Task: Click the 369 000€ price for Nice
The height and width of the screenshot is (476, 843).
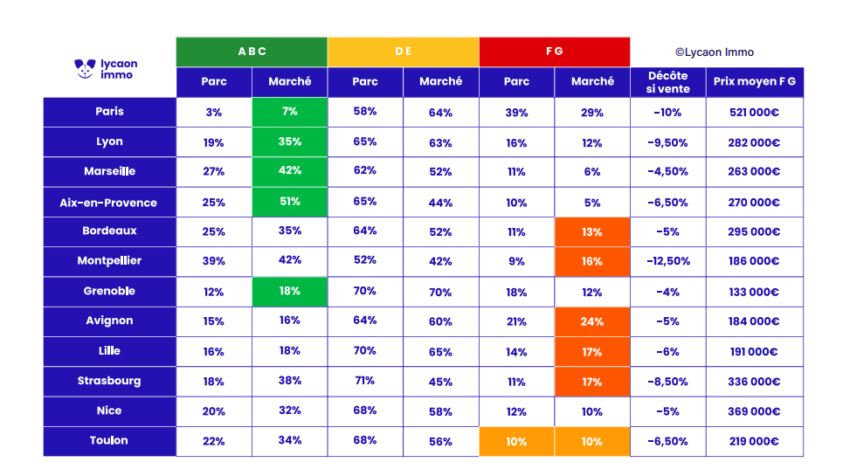Action: point(754,411)
